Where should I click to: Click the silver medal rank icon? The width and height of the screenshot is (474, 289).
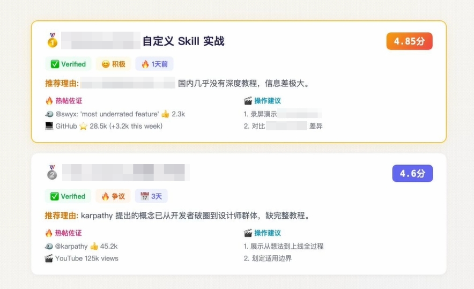point(52,173)
